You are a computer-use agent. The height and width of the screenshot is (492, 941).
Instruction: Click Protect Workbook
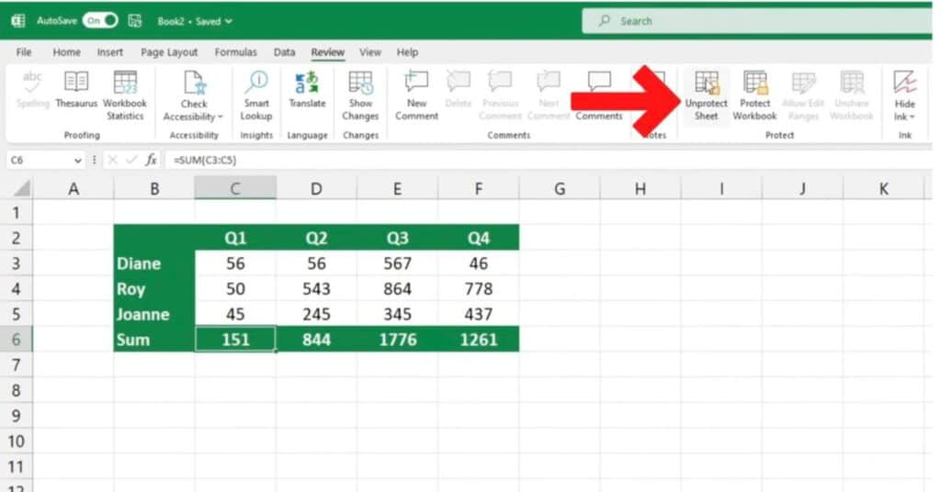[754, 95]
